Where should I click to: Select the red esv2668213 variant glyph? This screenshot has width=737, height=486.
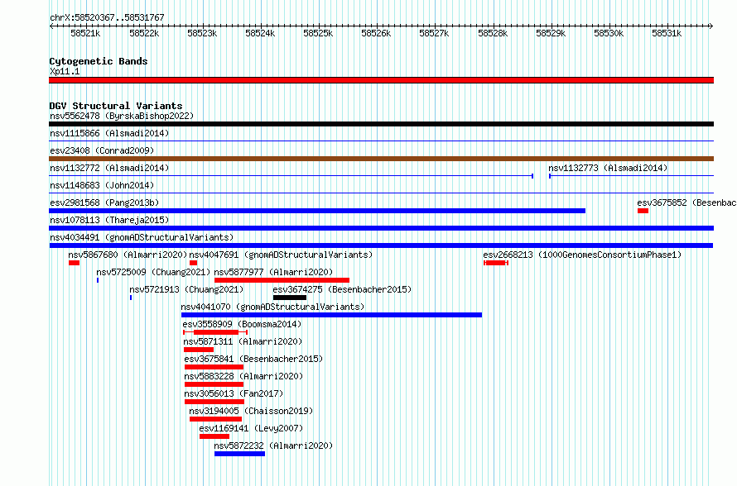[x=496, y=263]
